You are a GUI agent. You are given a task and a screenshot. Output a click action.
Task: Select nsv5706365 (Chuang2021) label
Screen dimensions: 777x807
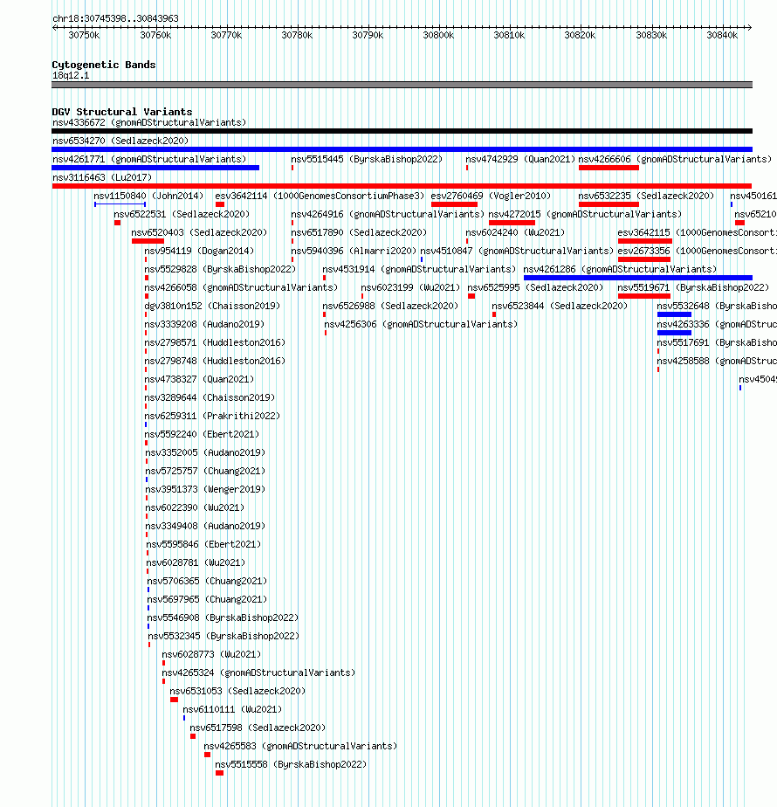208,582
